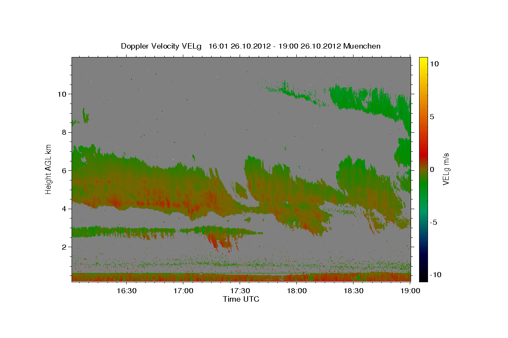
Task: Click the 17:00 time tick label
Action: 183,291
